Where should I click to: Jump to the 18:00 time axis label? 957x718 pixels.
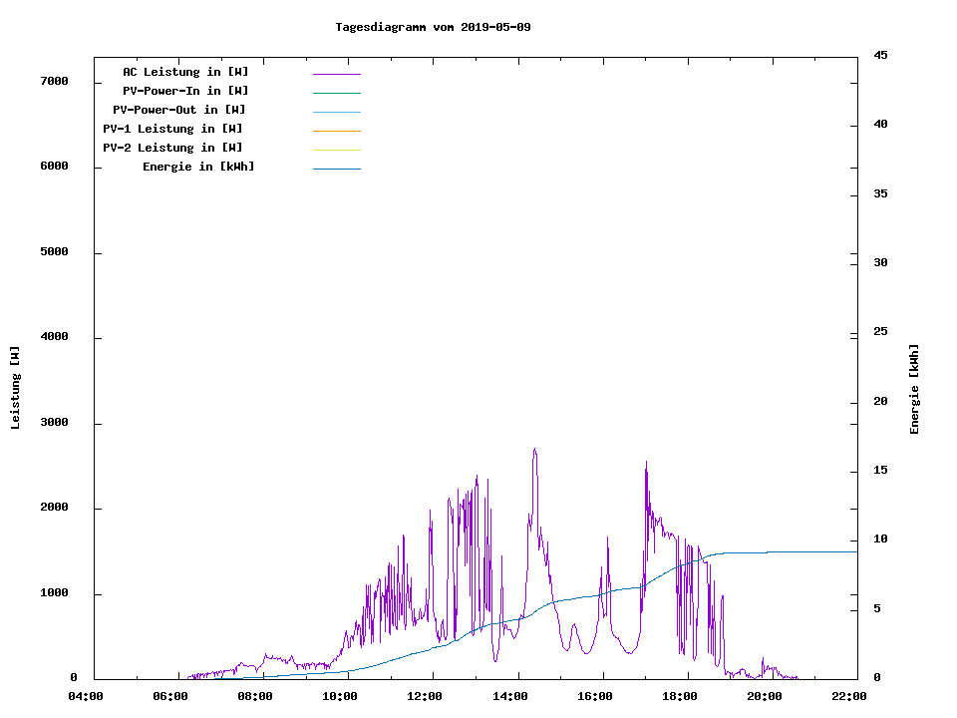pyautogui.click(x=681, y=696)
